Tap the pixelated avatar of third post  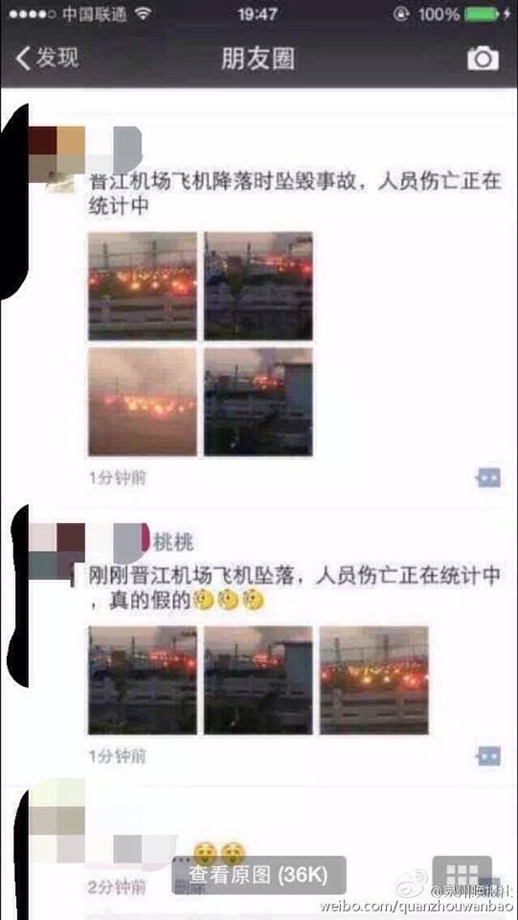click(56, 820)
